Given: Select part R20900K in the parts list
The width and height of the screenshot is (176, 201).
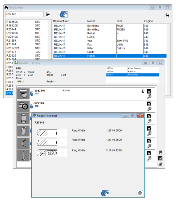Looking at the screenshot, I should [27, 33].
